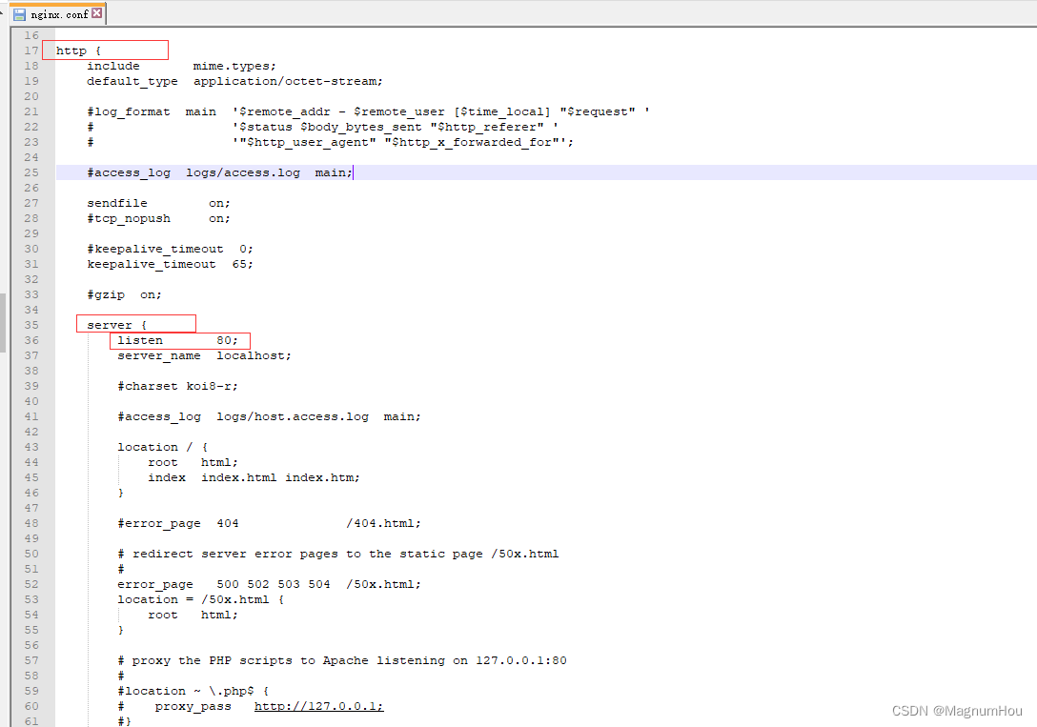Click 'keepalive_timeout 65;' line
Screen dimensions: 1037x727
[x=170, y=264]
